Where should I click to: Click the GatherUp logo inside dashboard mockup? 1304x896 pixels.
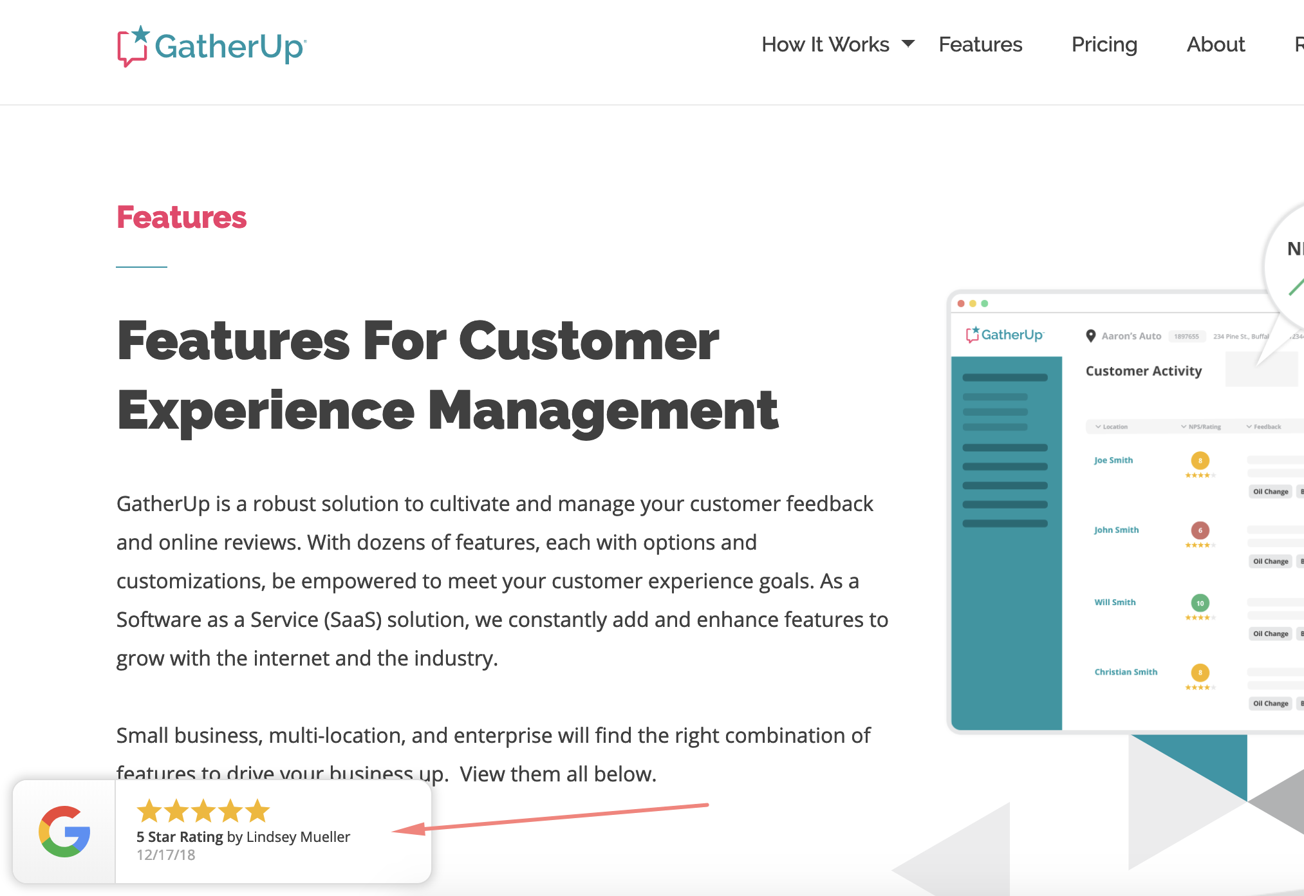(1005, 335)
